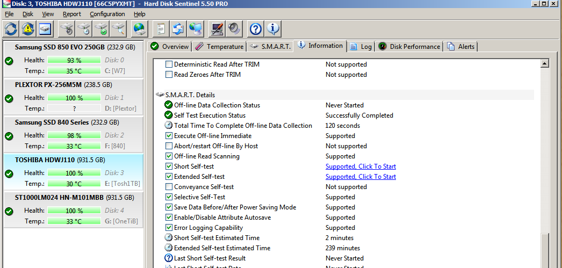This screenshot has width=562, height=268.
Task: Click the blue info bubble toolbar icon
Action: click(x=273, y=28)
